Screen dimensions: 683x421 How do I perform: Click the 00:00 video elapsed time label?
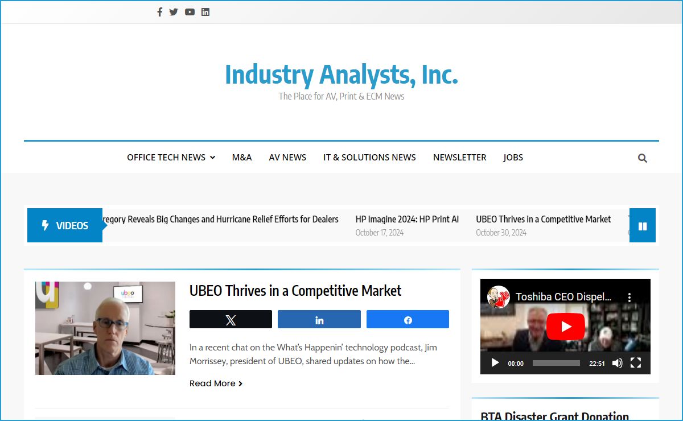(516, 364)
